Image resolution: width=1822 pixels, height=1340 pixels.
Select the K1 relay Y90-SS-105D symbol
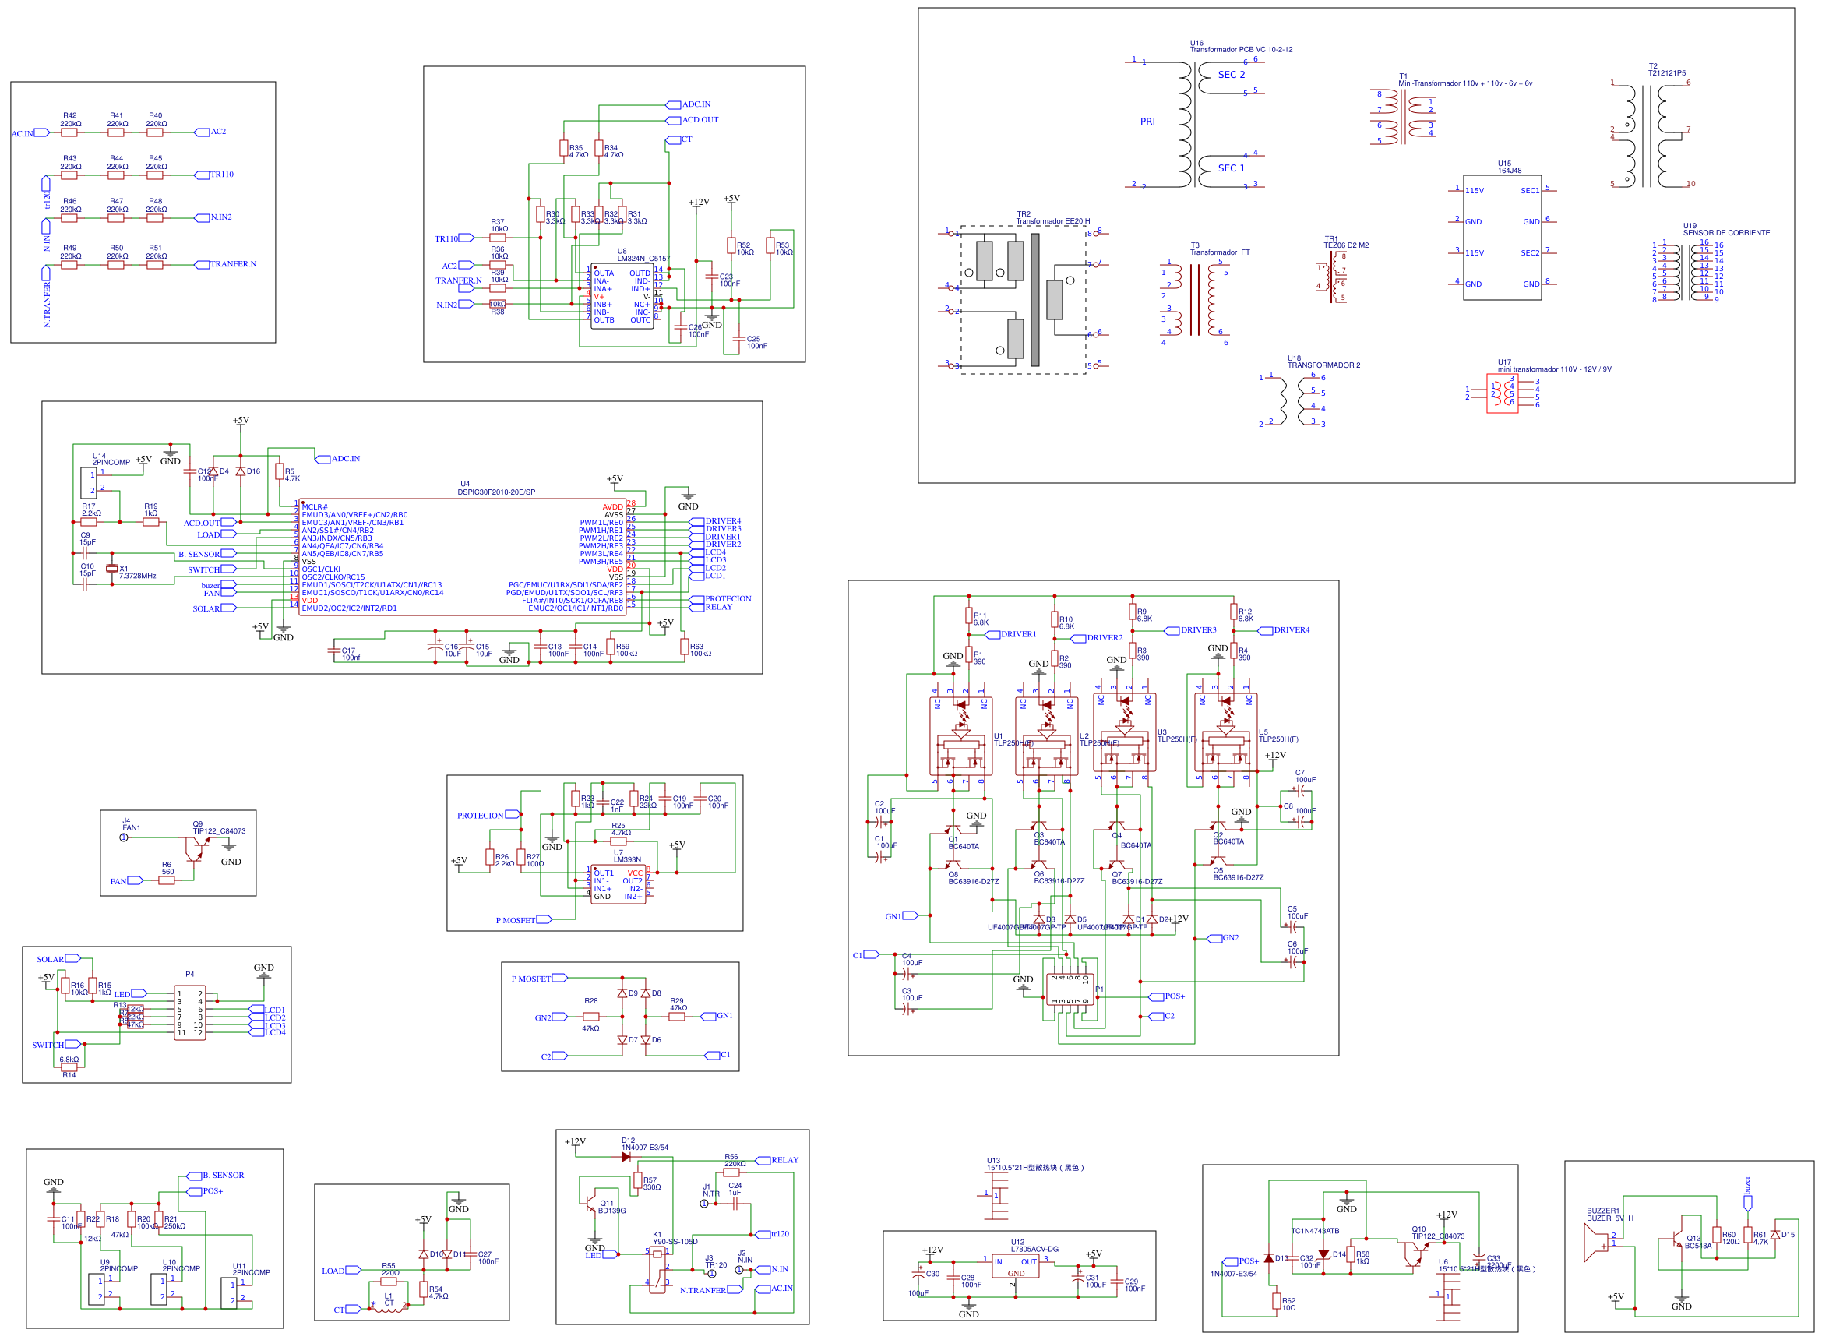point(657,1269)
